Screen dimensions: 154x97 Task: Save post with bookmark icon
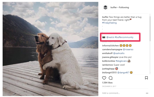coord(146,78)
